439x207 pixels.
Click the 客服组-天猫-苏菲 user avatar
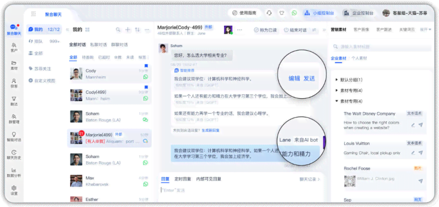[386, 13]
